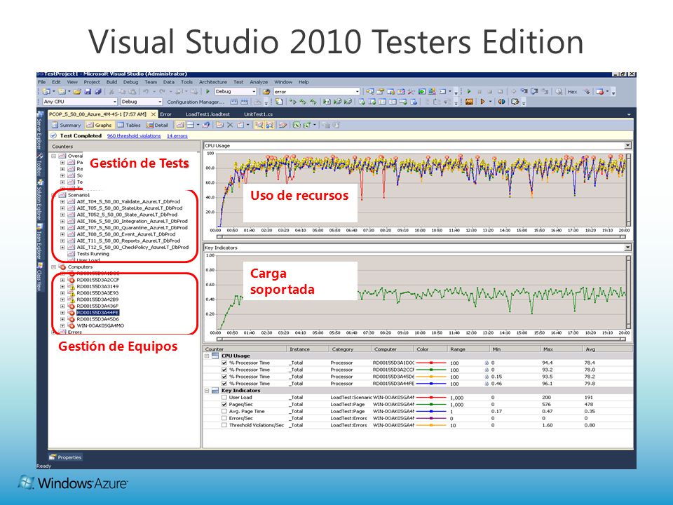Collapse the Computers tree node
Image resolution: width=673 pixels, height=505 pixels.
(x=54, y=267)
